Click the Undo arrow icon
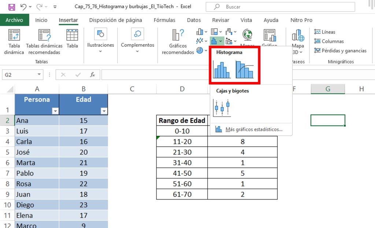375x228 pixels. tap(23, 7)
